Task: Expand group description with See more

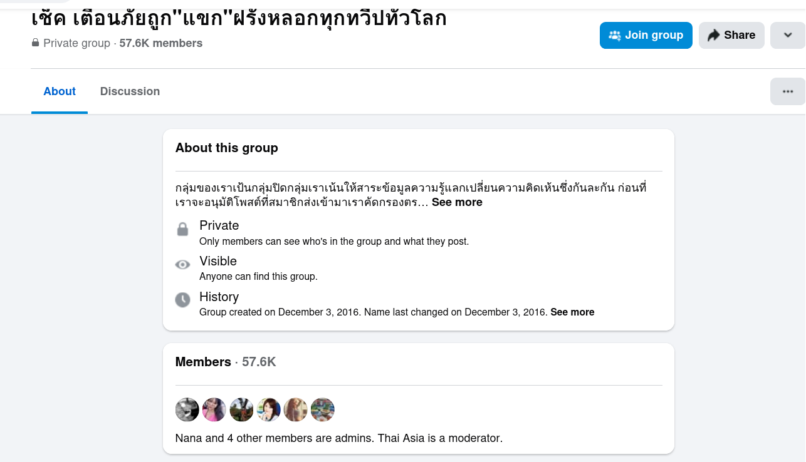Action: [x=457, y=202]
